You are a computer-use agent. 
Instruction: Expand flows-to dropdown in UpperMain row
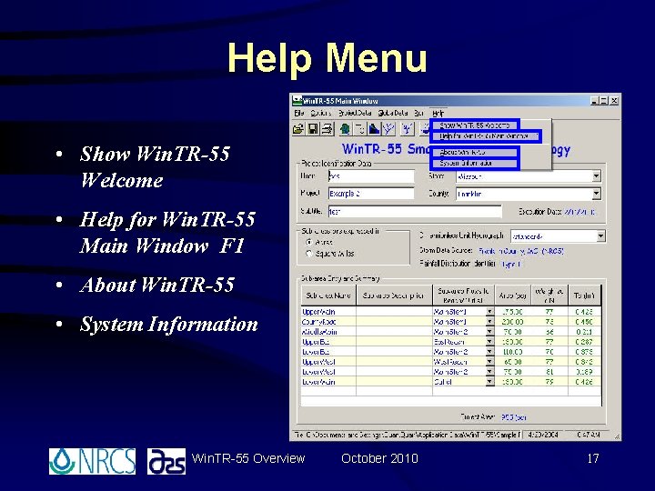click(x=489, y=312)
